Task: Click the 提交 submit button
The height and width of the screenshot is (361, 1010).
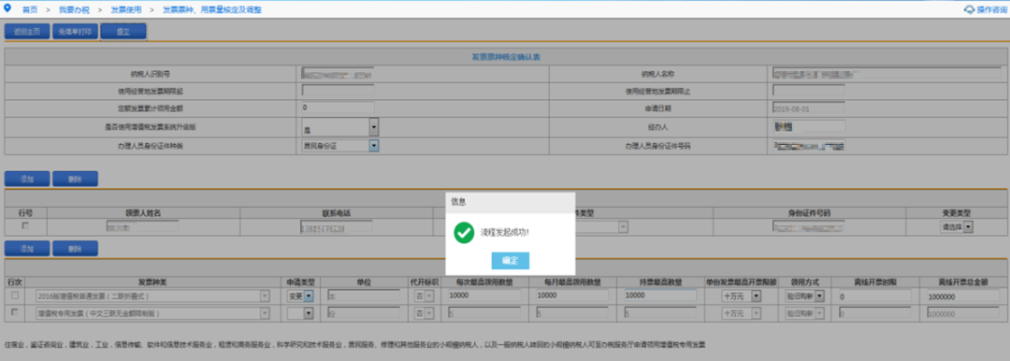Action: tap(123, 32)
